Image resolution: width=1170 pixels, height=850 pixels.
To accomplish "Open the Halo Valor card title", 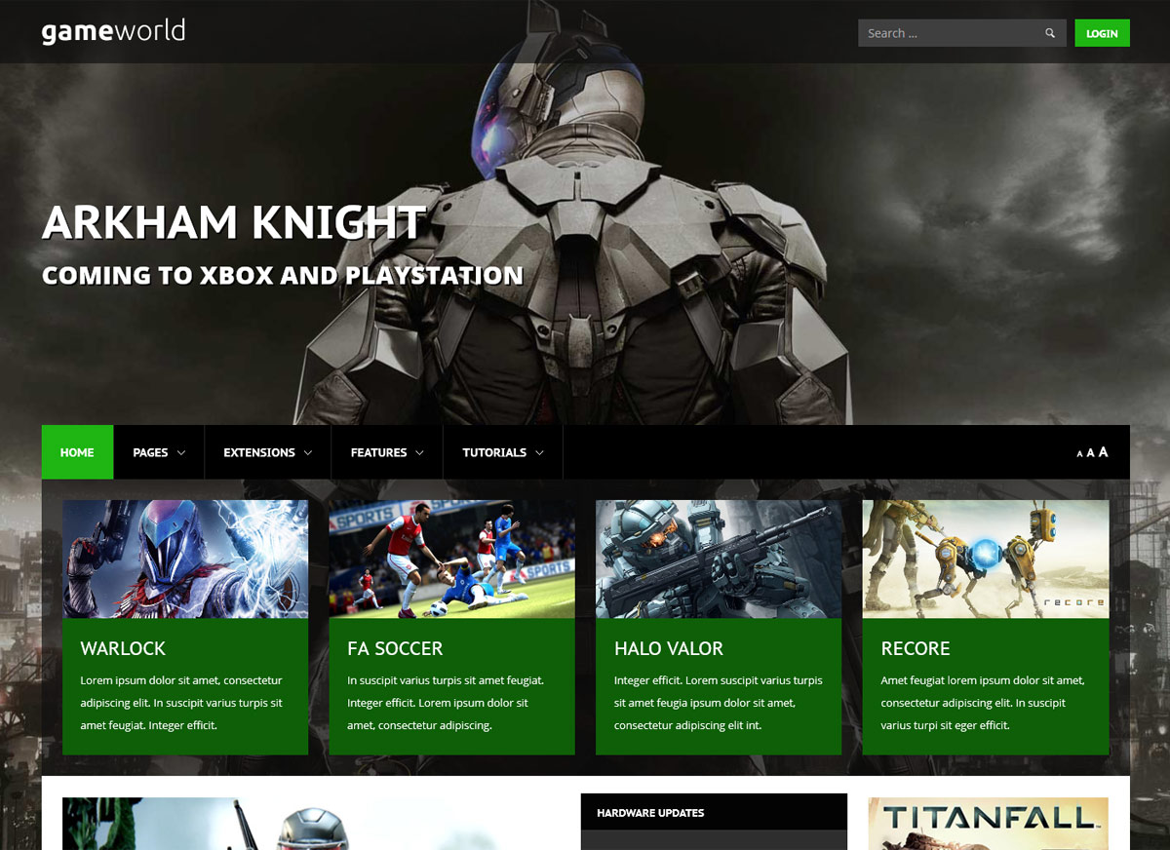I will (x=669, y=648).
